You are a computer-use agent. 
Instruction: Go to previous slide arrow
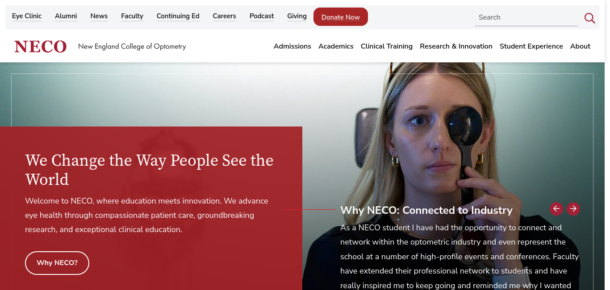point(556,208)
